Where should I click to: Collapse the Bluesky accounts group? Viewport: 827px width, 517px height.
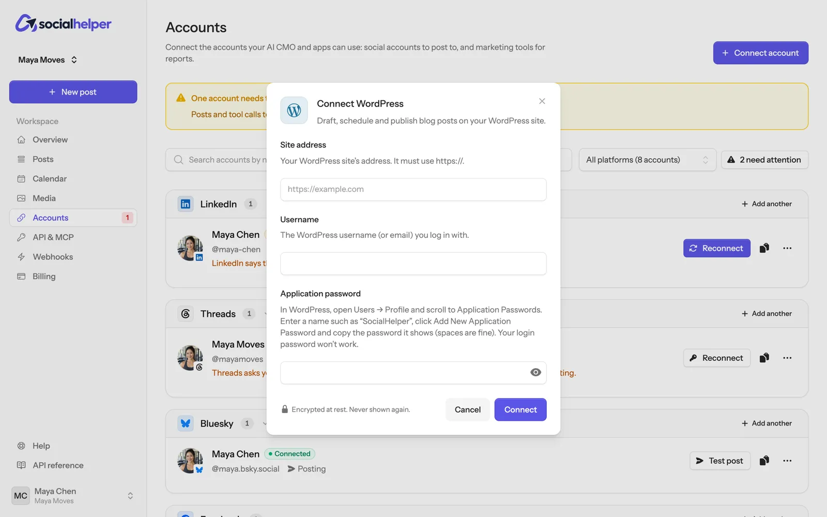(265, 423)
